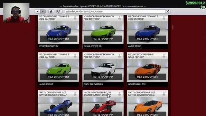Click the seats icon on blue formula car card
Image resolution: width=206 pixels, height=116 pixels.
click(x=75, y=94)
